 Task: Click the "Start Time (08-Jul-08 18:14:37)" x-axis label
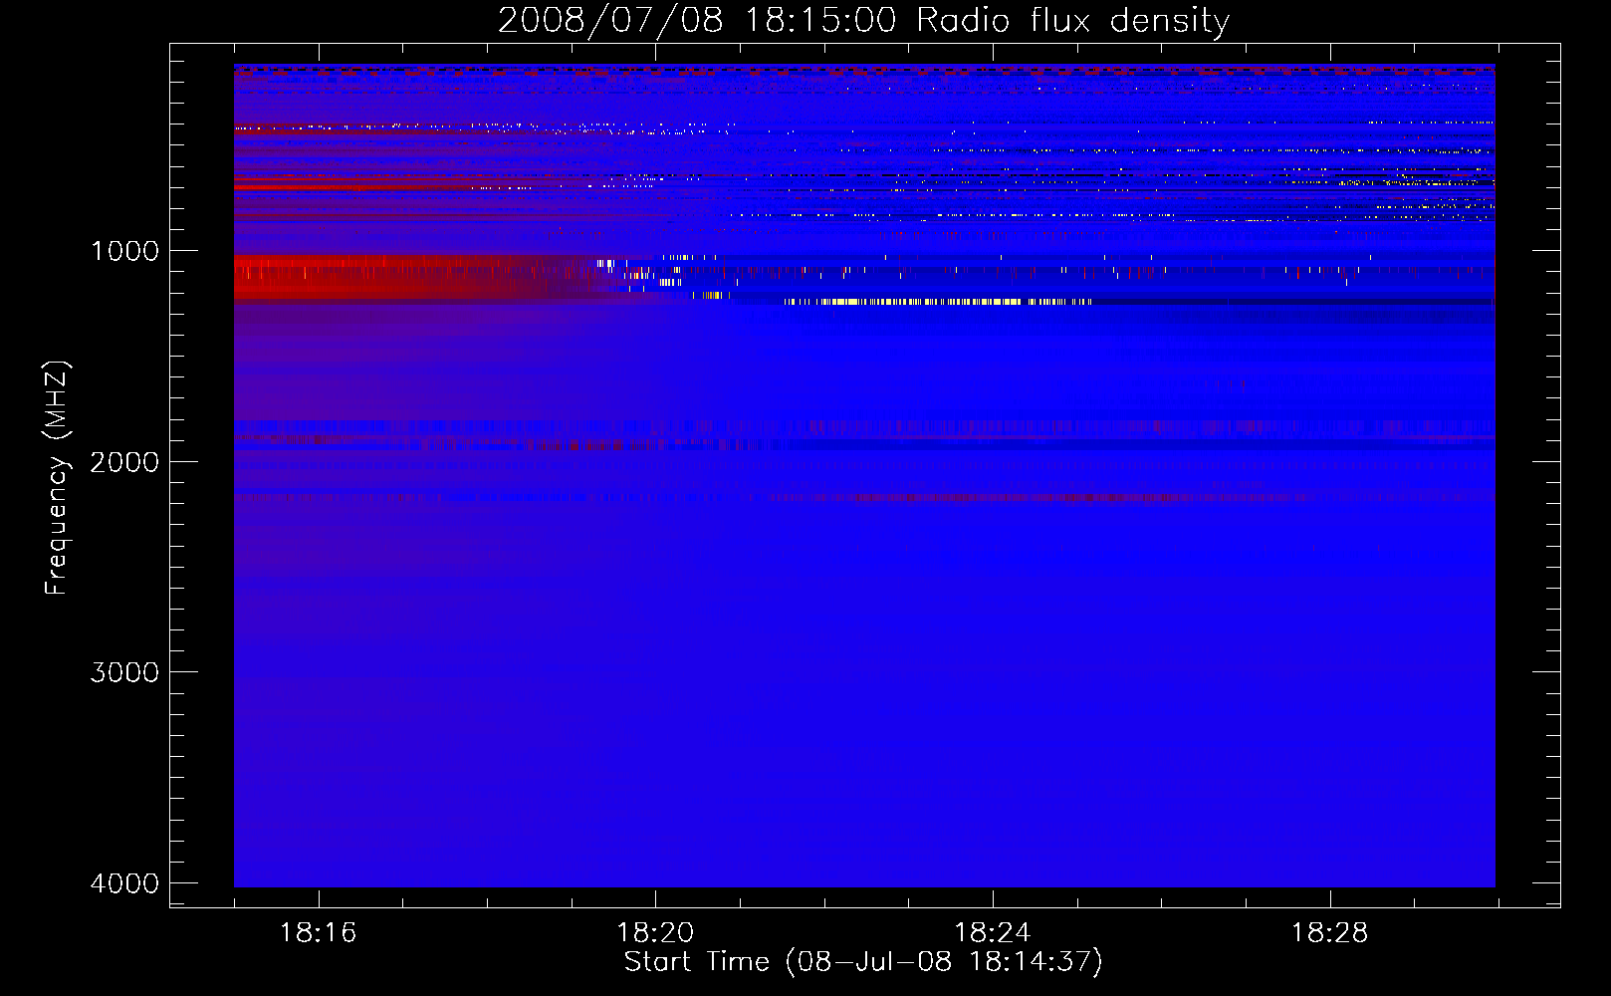coord(863,962)
